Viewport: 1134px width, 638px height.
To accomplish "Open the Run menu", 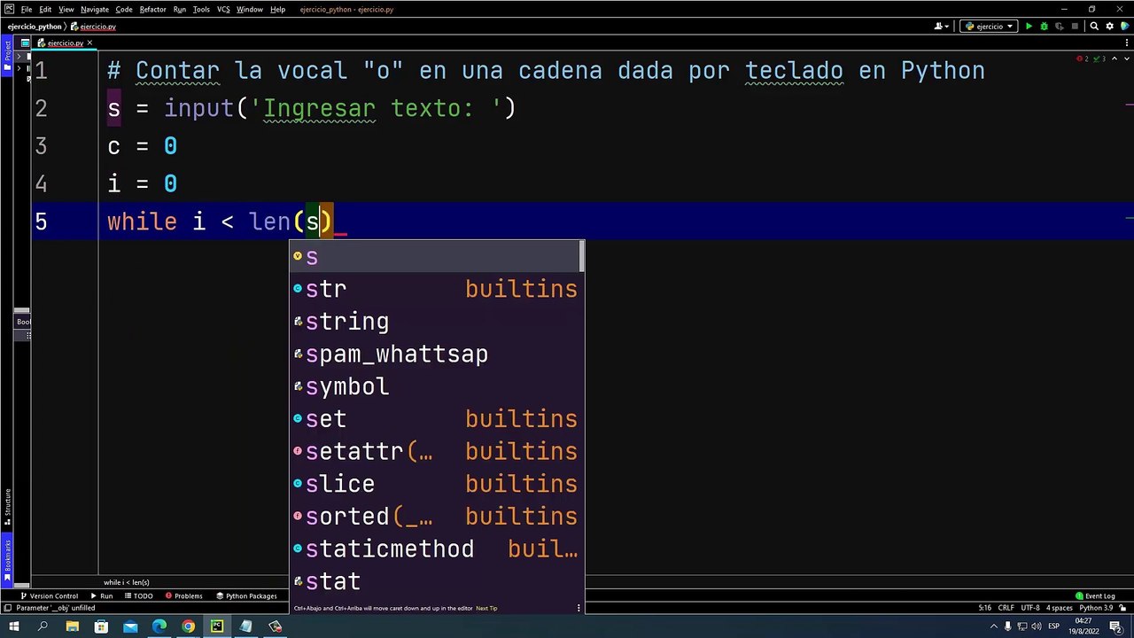I will (x=180, y=9).
